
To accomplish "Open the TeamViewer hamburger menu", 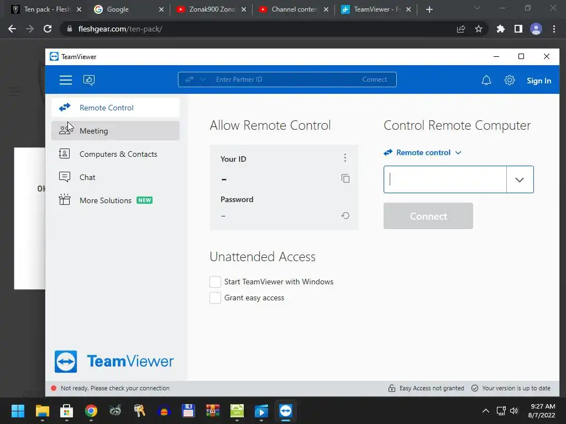I will pos(66,80).
